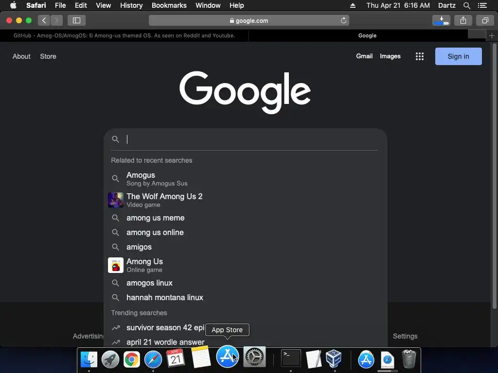Click the page vertical scrollbar
Viewport: 498px width, 373px height.
tap(494, 176)
